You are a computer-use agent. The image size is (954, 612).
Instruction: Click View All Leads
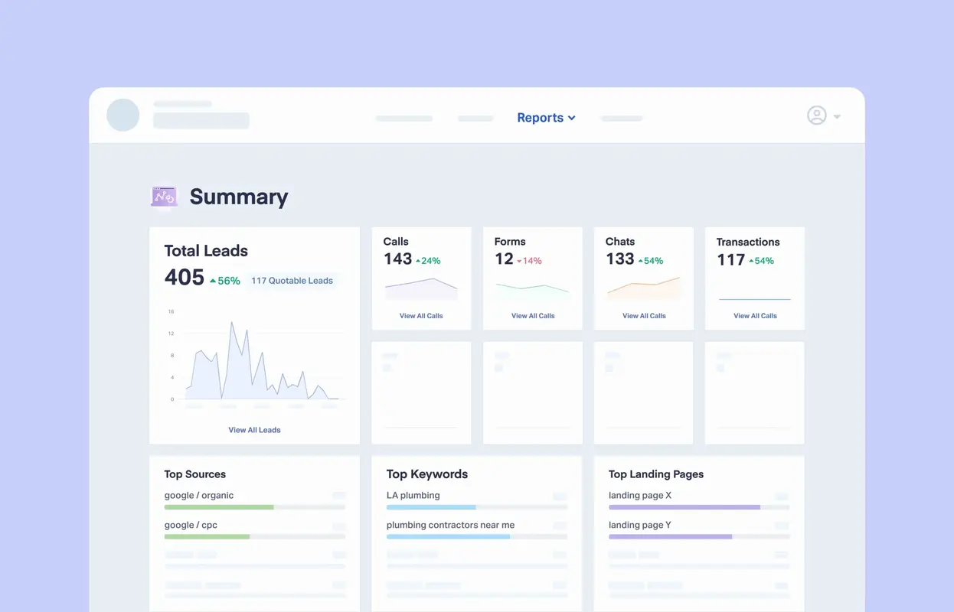coord(254,429)
